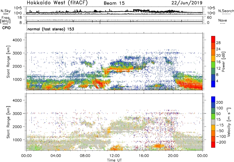Pick the top blue segment of velocity colorbar
234x162 pixels.
click(x=213, y=99)
